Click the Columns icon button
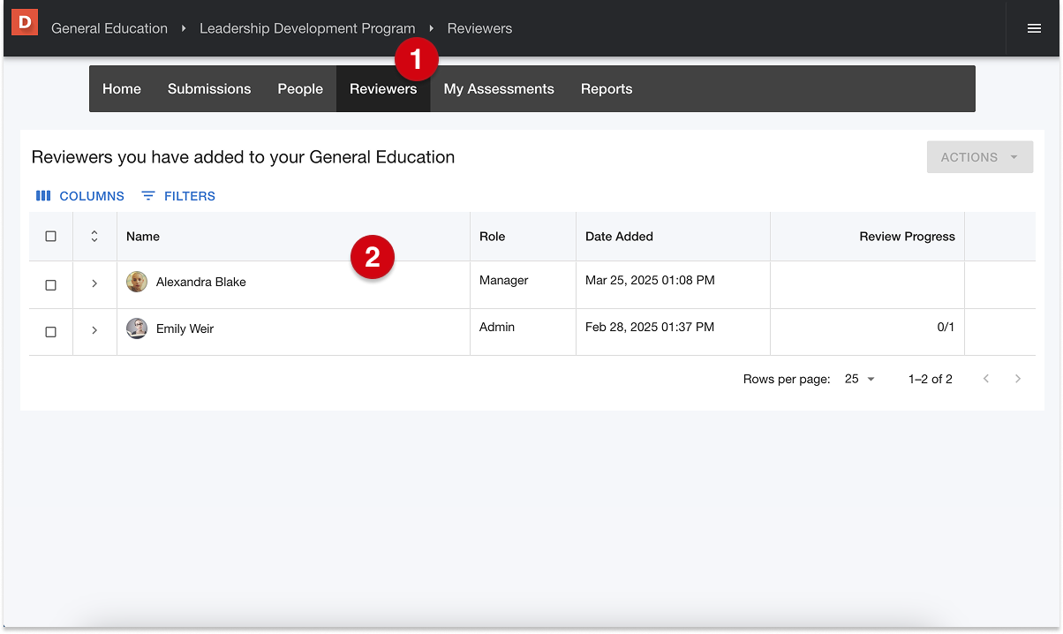This screenshot has width=1063, height=634. (x=79, y=196)
